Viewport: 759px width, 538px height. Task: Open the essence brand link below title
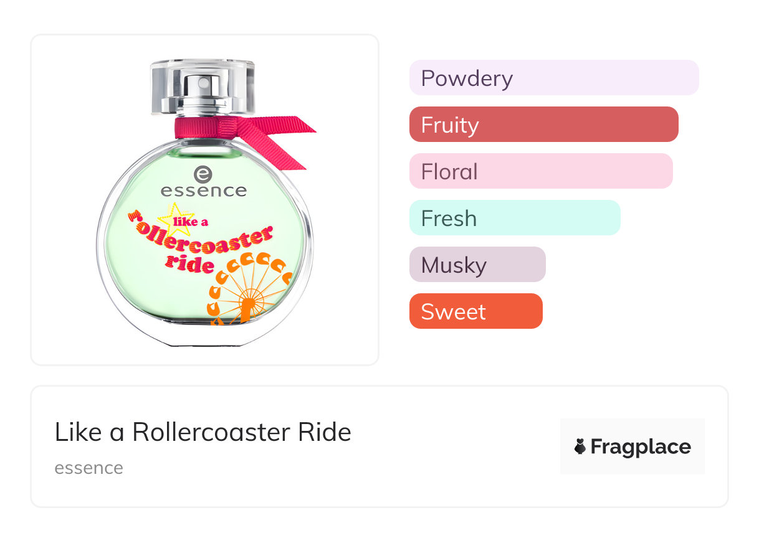[88, 468]
